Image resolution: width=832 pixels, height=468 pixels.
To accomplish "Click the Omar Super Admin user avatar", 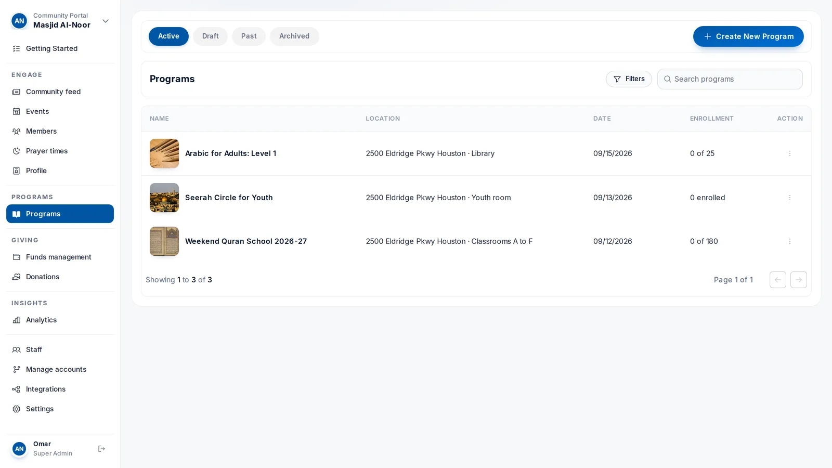I will pos(19,449).
